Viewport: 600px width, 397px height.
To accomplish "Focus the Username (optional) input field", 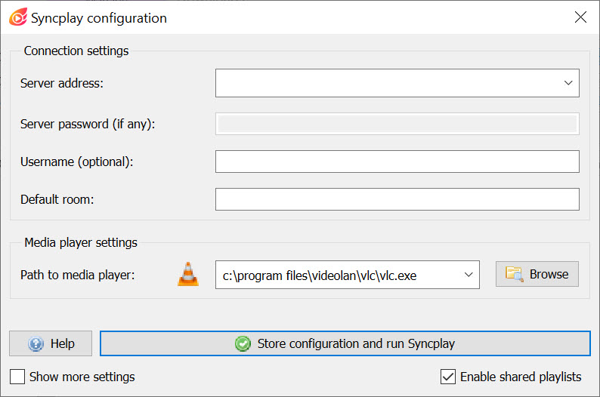I will click(397, 162).
